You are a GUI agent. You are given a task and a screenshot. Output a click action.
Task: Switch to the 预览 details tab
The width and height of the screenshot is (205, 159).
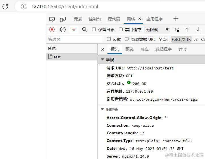[130, 49]
